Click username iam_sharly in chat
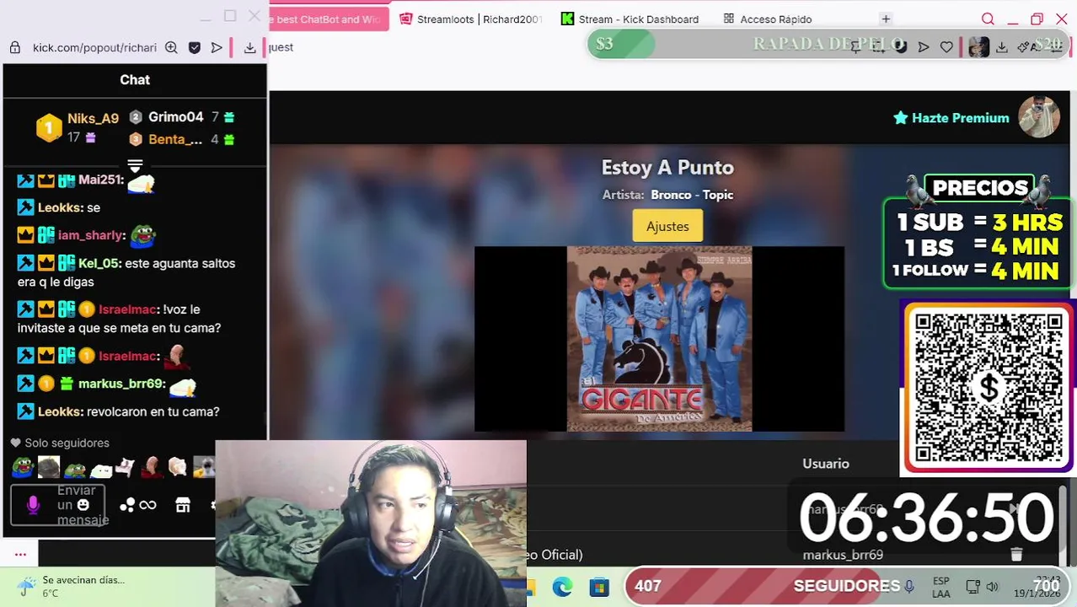The height and width of the screenshot is (607, 1077). (x=91, y=235)
